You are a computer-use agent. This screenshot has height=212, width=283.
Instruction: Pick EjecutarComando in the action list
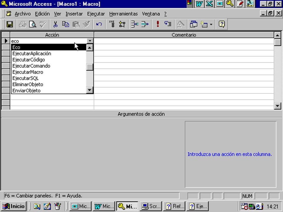49,66
